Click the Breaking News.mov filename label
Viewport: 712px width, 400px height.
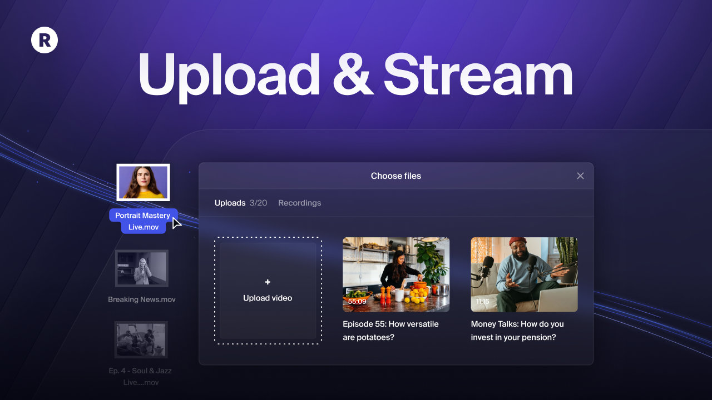click(142, 299)
